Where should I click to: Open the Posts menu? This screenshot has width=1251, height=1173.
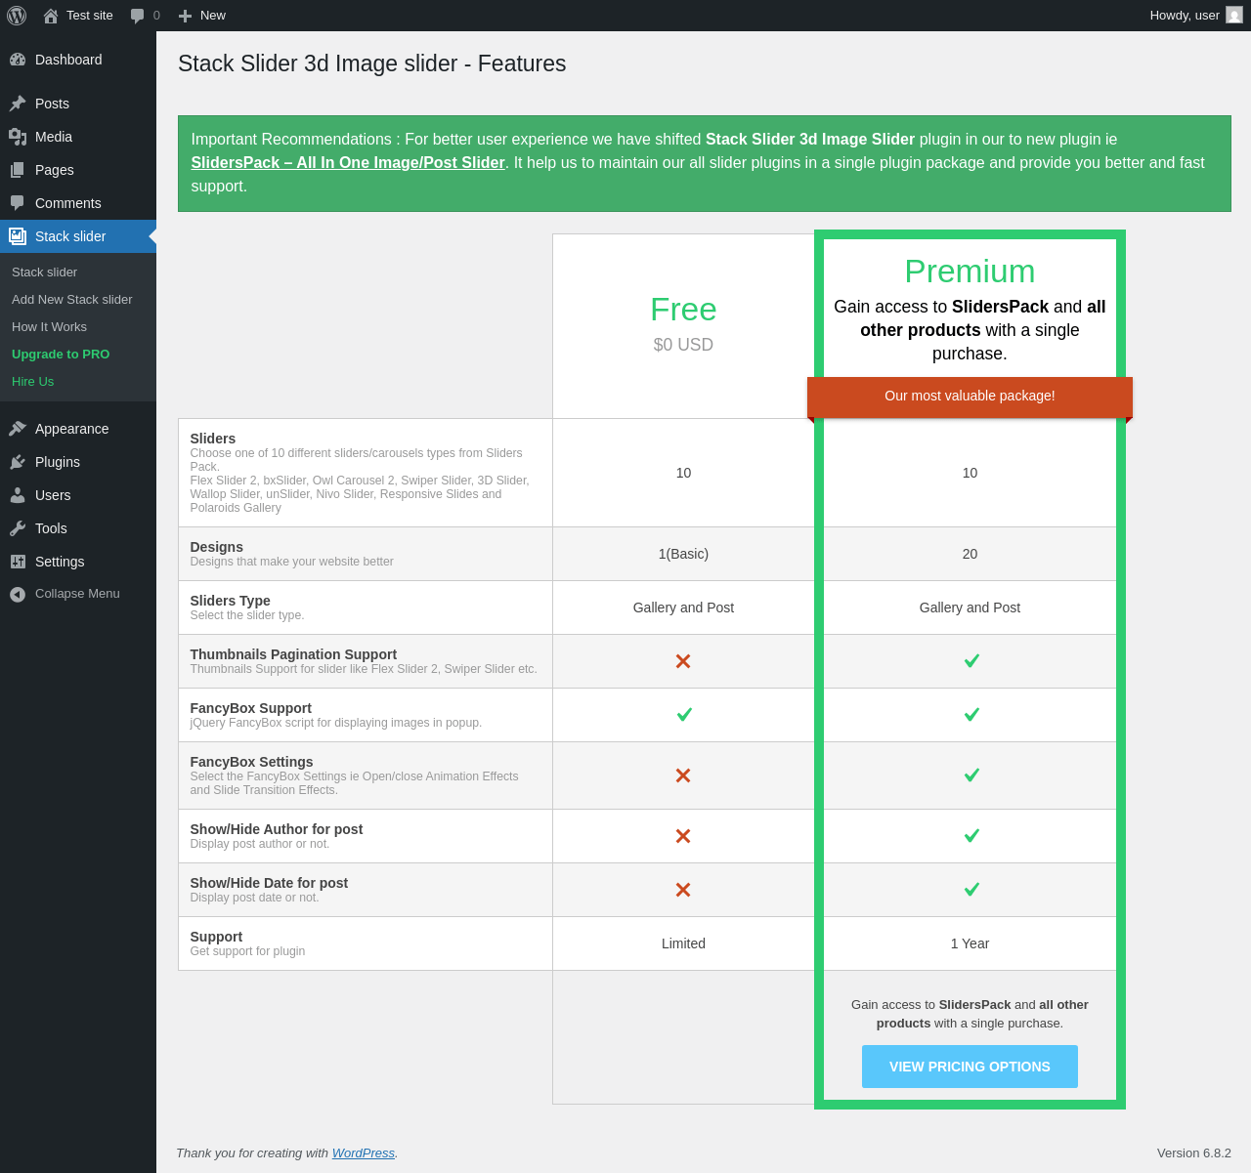[78, 104]
